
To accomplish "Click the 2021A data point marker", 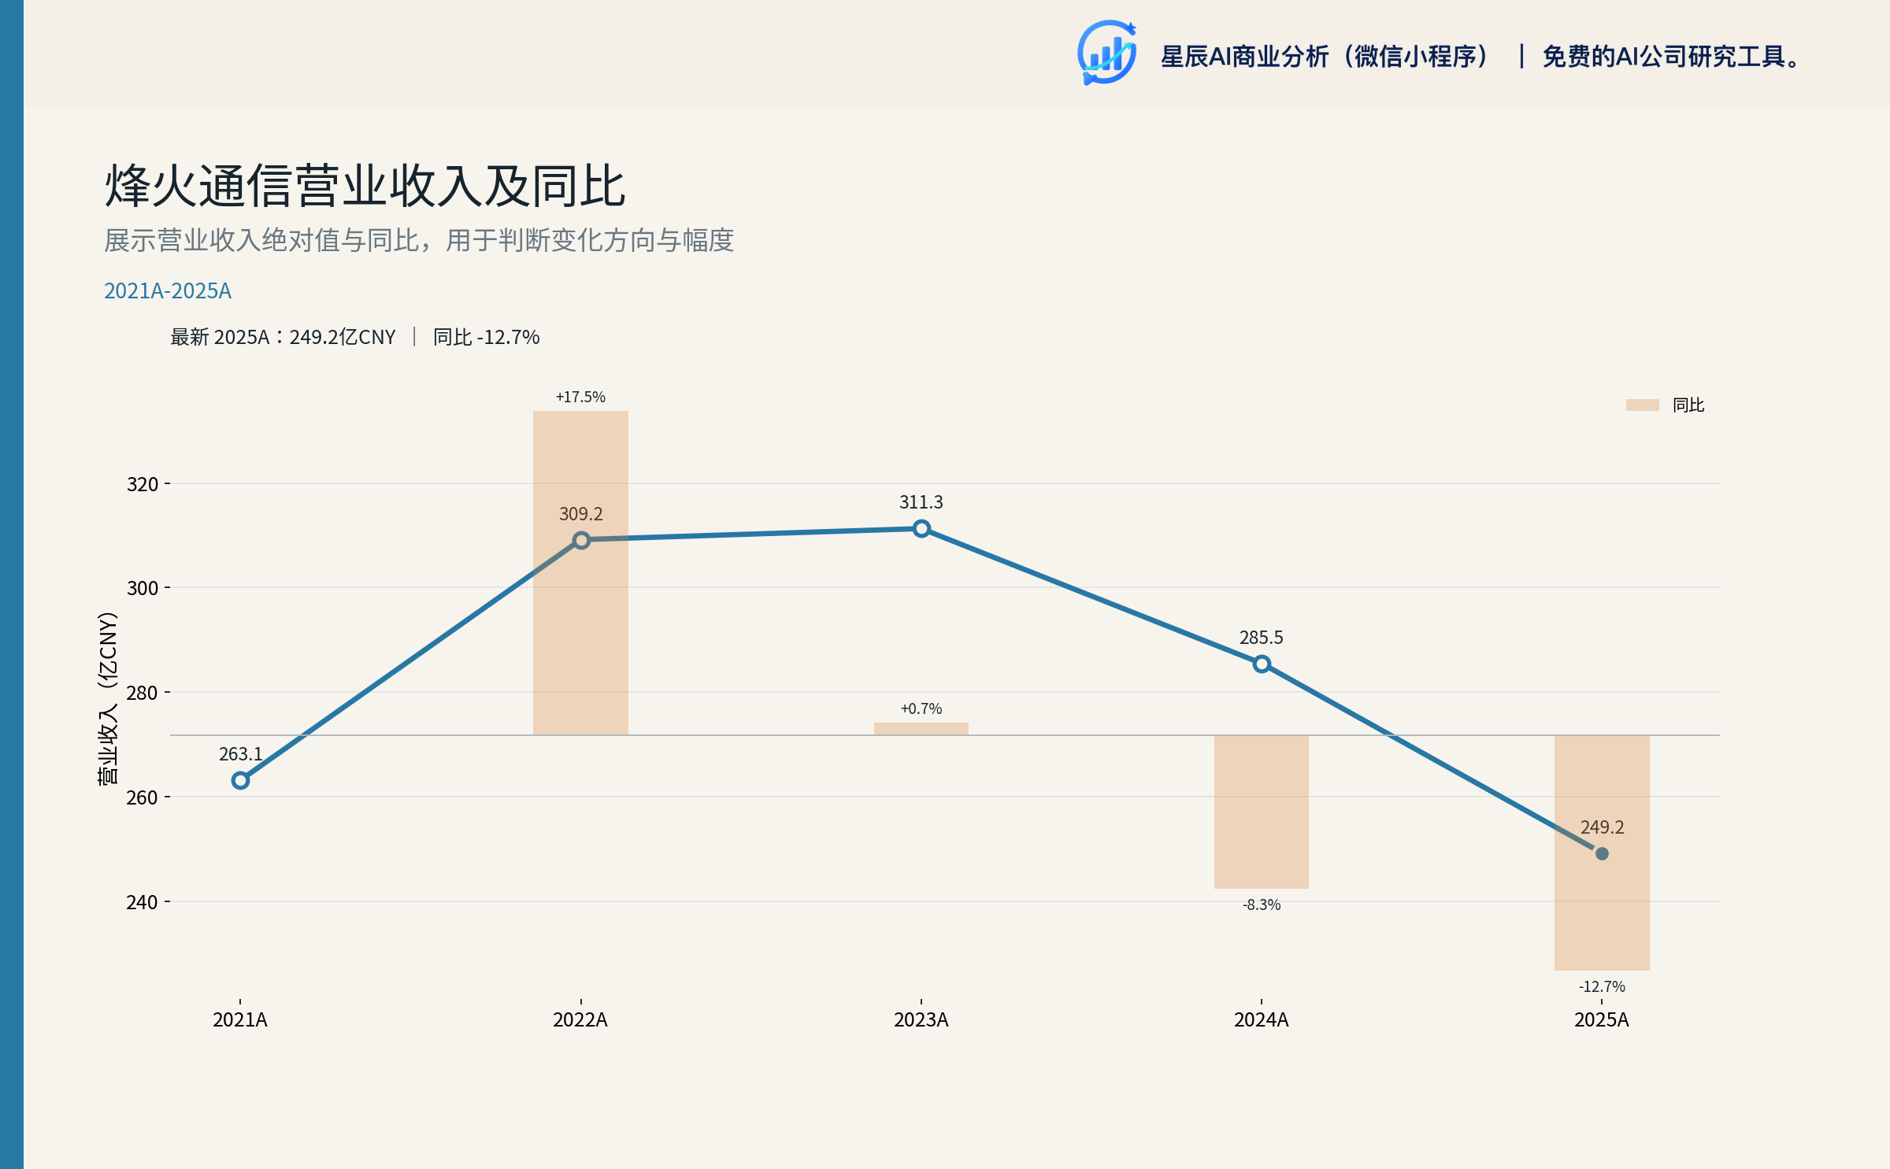I will coord(240,780).
